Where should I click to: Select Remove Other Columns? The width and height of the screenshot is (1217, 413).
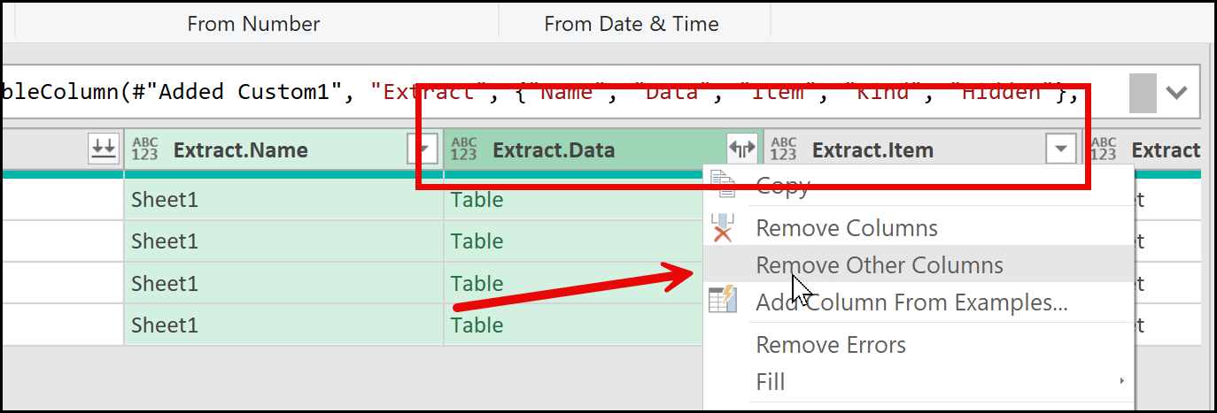(x=879, y=265)
